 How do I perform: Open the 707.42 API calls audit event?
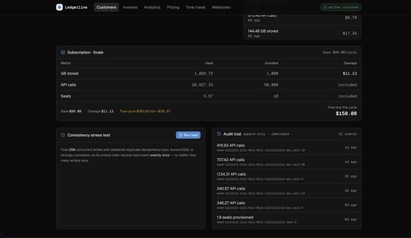(x=287, y=162)
